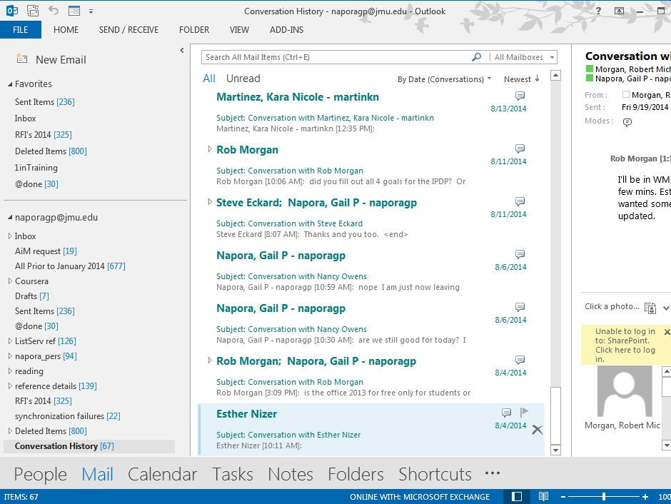This screenshot has height=504, width=671.
Task: Click the presence checkbox beside Morgan in From
Action: 625,94
